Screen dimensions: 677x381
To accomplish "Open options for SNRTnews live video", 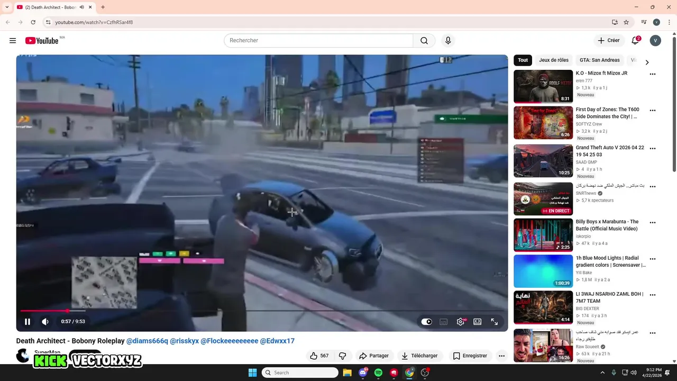I will pos(652,187).
